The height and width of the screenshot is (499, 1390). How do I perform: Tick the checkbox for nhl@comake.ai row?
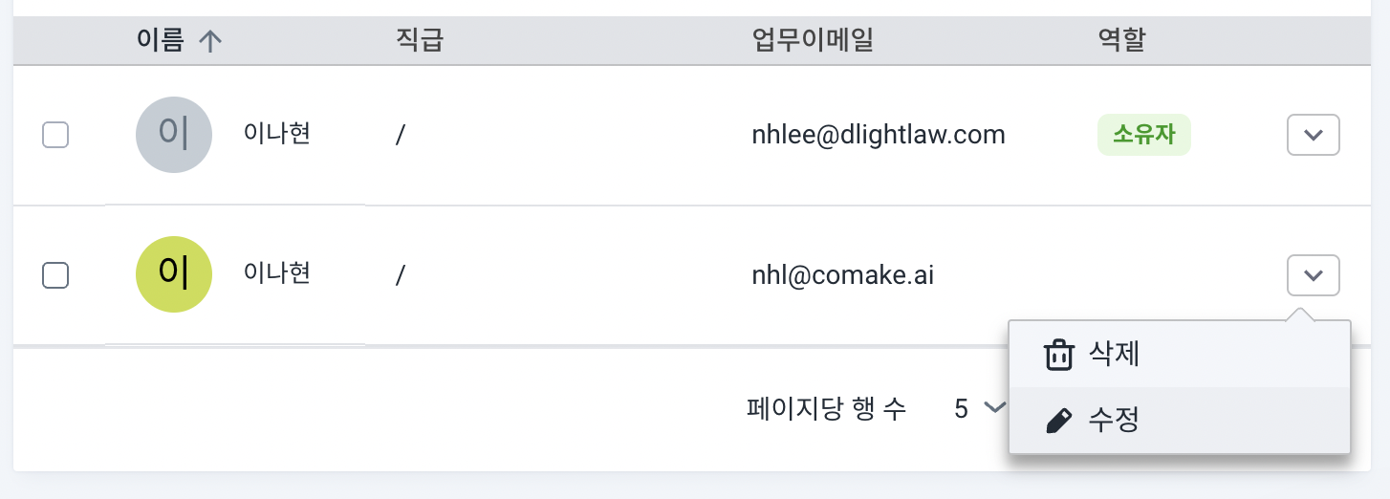pyautogui.click(x=55, y=275)
